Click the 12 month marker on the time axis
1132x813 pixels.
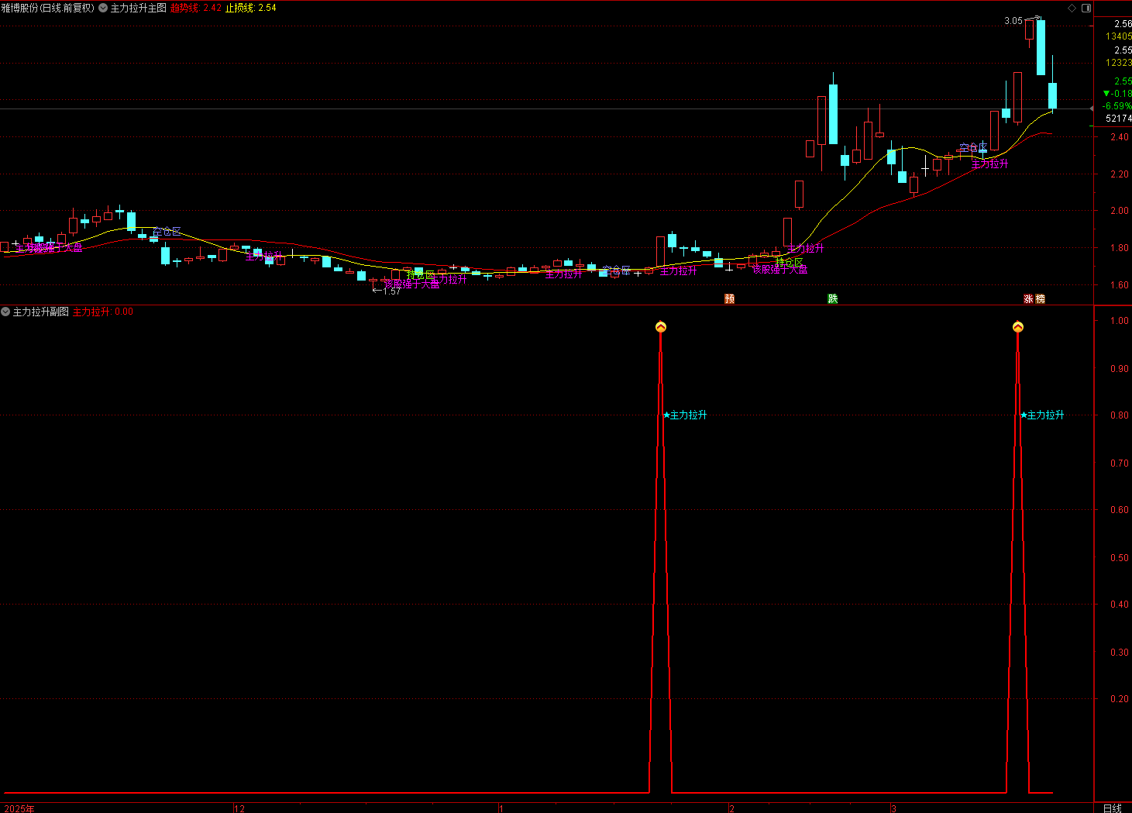[239, 808]
